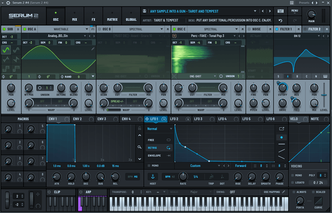Open the preset name dropdown arrow

(x=255, y=11)
